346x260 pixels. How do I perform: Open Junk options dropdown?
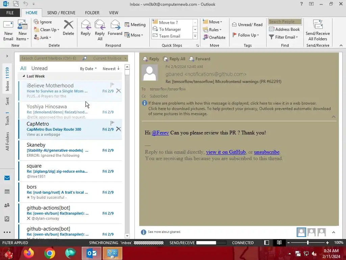(42, 37)
